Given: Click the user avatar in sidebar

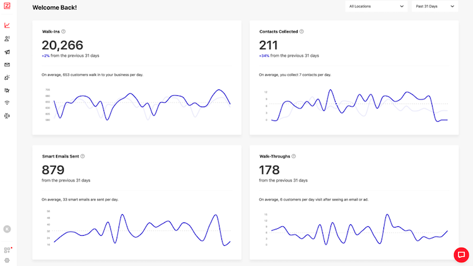Looking at the screenshot, I should click(x=7, y=229).
